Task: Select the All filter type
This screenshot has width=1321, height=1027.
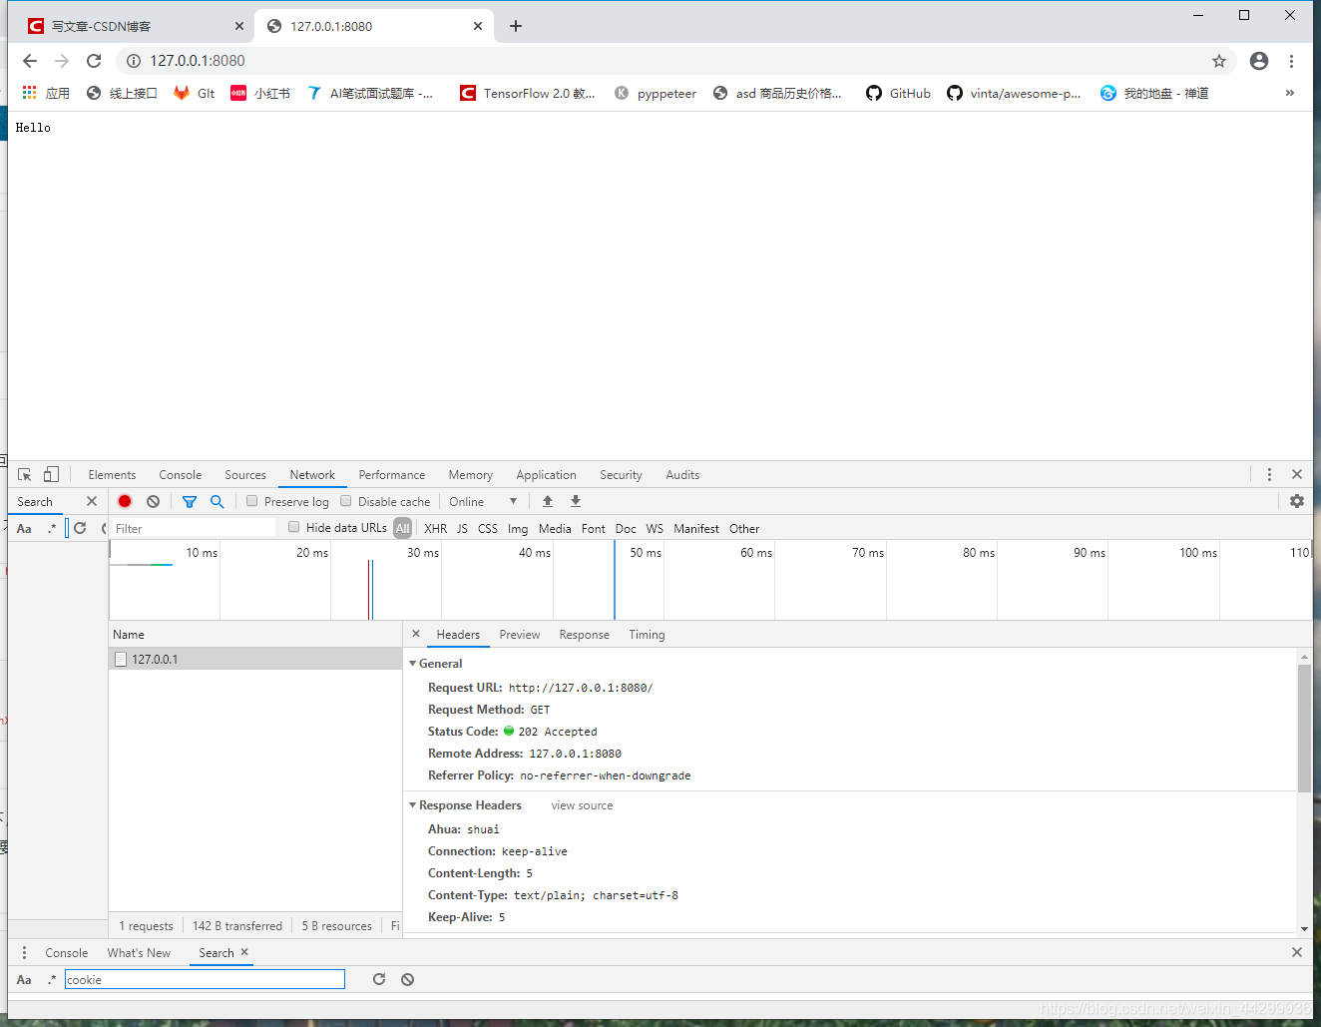Action: click(403, 528)
